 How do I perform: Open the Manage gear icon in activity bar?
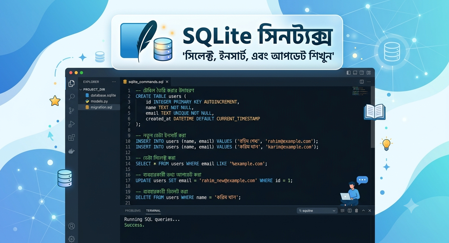(72, 239)
